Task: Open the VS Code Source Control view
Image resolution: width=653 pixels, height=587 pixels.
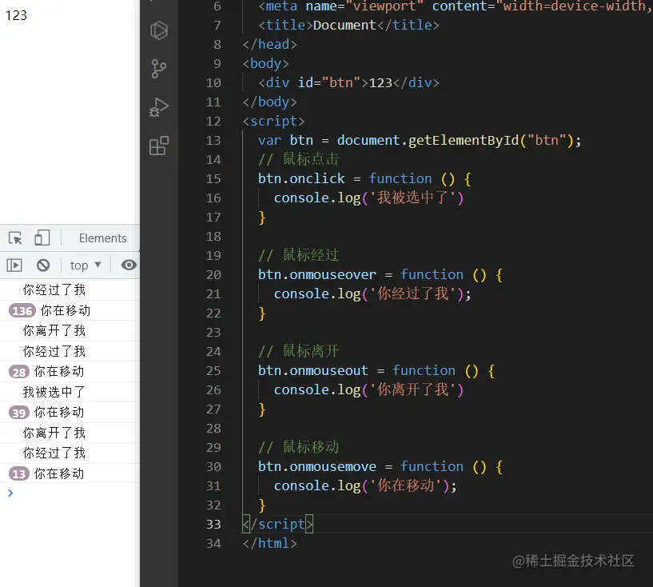Action: pos(159,69)
